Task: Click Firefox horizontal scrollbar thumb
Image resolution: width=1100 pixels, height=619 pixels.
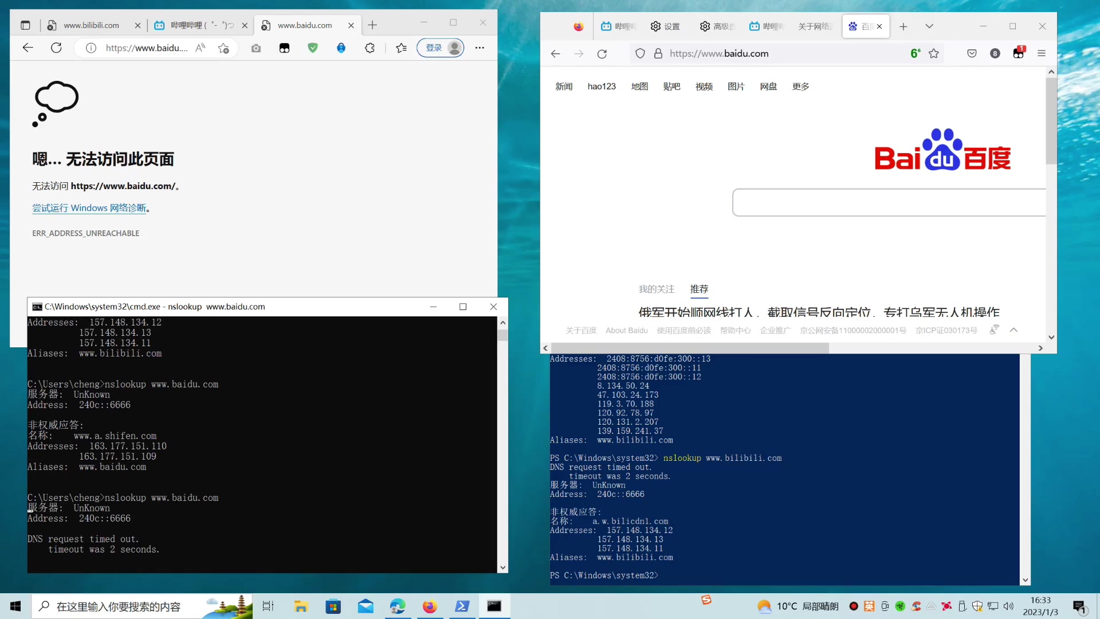Action: click(x=690, y=348)
